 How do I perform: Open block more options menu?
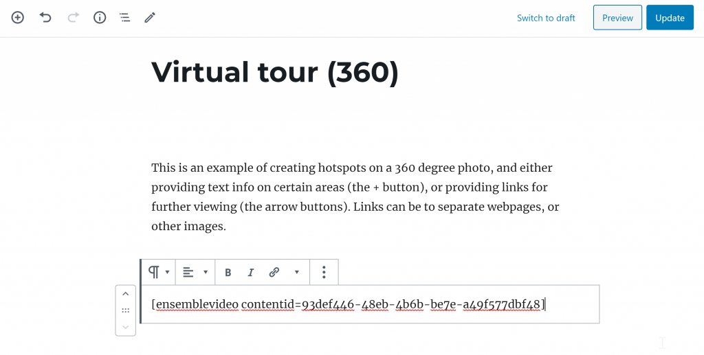(324, 272)
